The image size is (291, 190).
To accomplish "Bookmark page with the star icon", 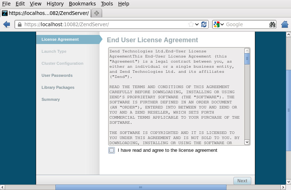I will coord(191,24).
